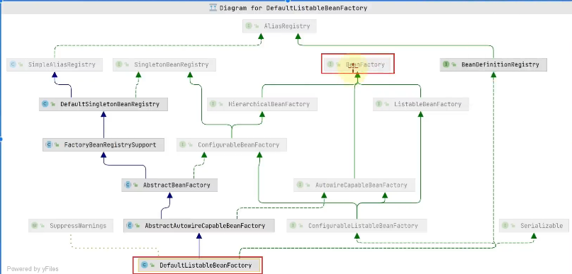Select the SuppressWarnings label
Viewport: 572px width, 274px height.
point(78,226)
